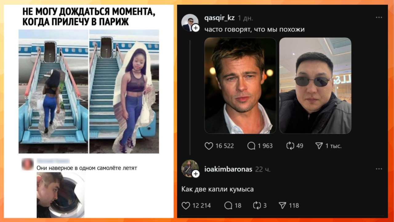Follow ioakimbaronas using avatar plus badge
This screenshot has width=394, height=222.
coord(196,174)
